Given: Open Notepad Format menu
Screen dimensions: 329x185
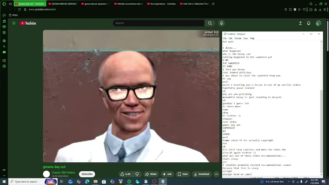Looking at the screenshot, I should 238,39.
